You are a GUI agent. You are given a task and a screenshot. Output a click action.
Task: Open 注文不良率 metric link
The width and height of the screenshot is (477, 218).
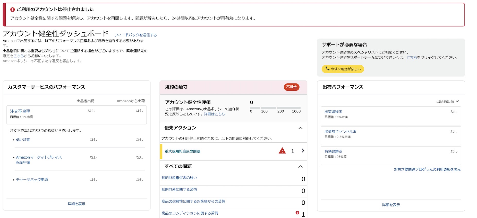[x=20, y=111]
